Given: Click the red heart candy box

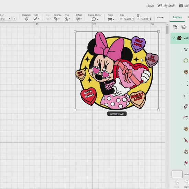Looking at the screenshot, I should (131, 74).
